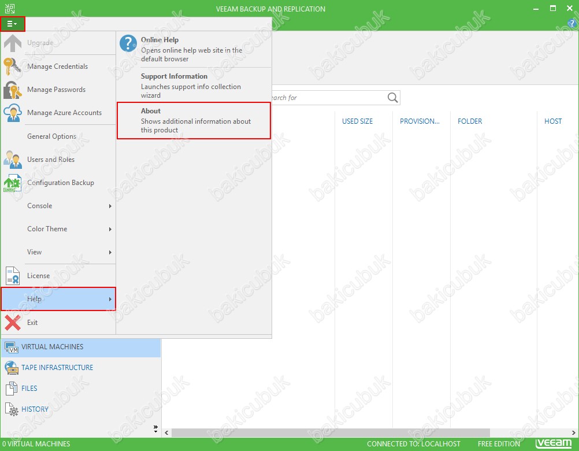Choose Manage Credentials from the menu

click(x=58, y=66)
